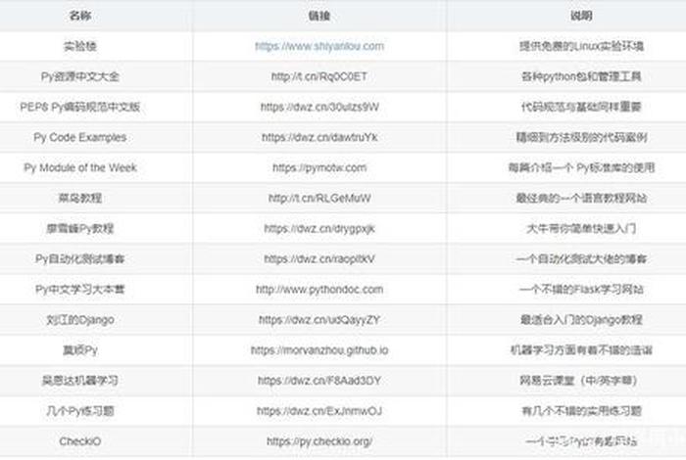
Task: Click the 链接 column header
Action: click(319, 17)
